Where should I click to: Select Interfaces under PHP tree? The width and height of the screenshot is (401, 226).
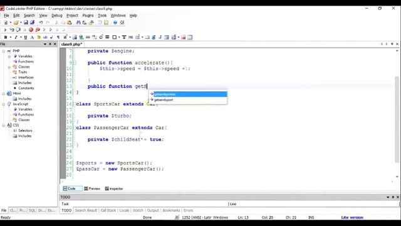[x=26, y=77]
